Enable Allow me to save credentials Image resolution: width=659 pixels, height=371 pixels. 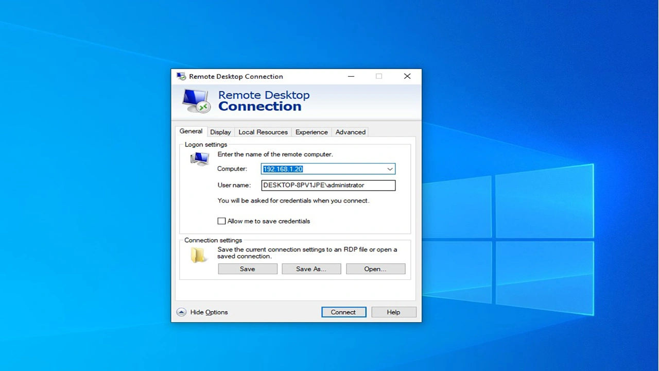coord(221,221)
